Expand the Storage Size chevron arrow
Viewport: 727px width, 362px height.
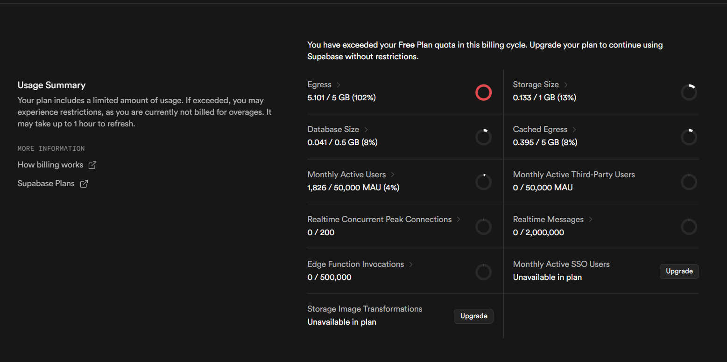(x=566, y=85)
